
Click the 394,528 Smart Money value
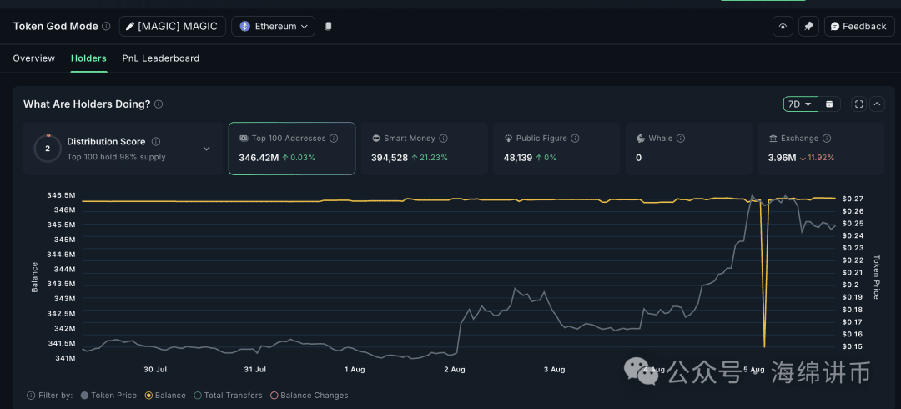390,158
